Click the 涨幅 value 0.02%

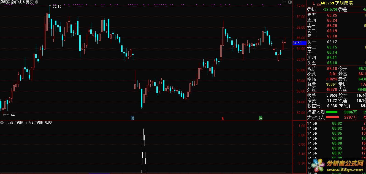click(331, 79)
